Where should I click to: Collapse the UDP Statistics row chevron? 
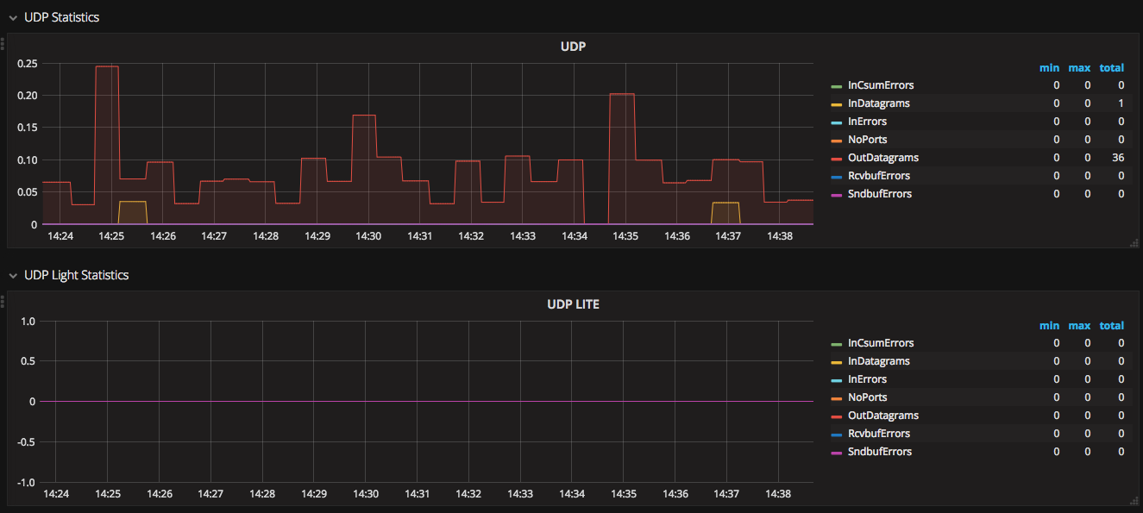13,17
